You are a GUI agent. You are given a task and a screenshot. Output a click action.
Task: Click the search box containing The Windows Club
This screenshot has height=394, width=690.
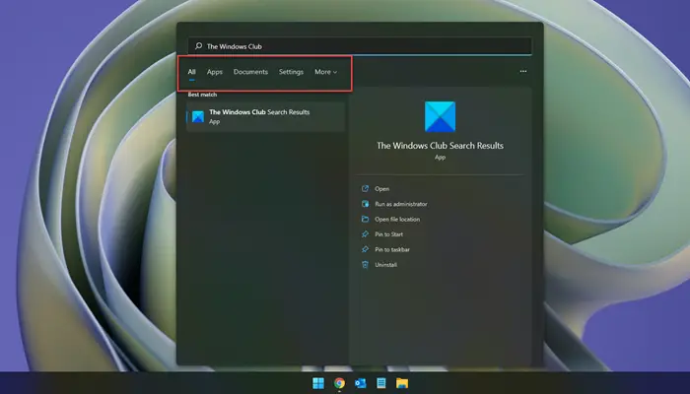pos(360,46)
